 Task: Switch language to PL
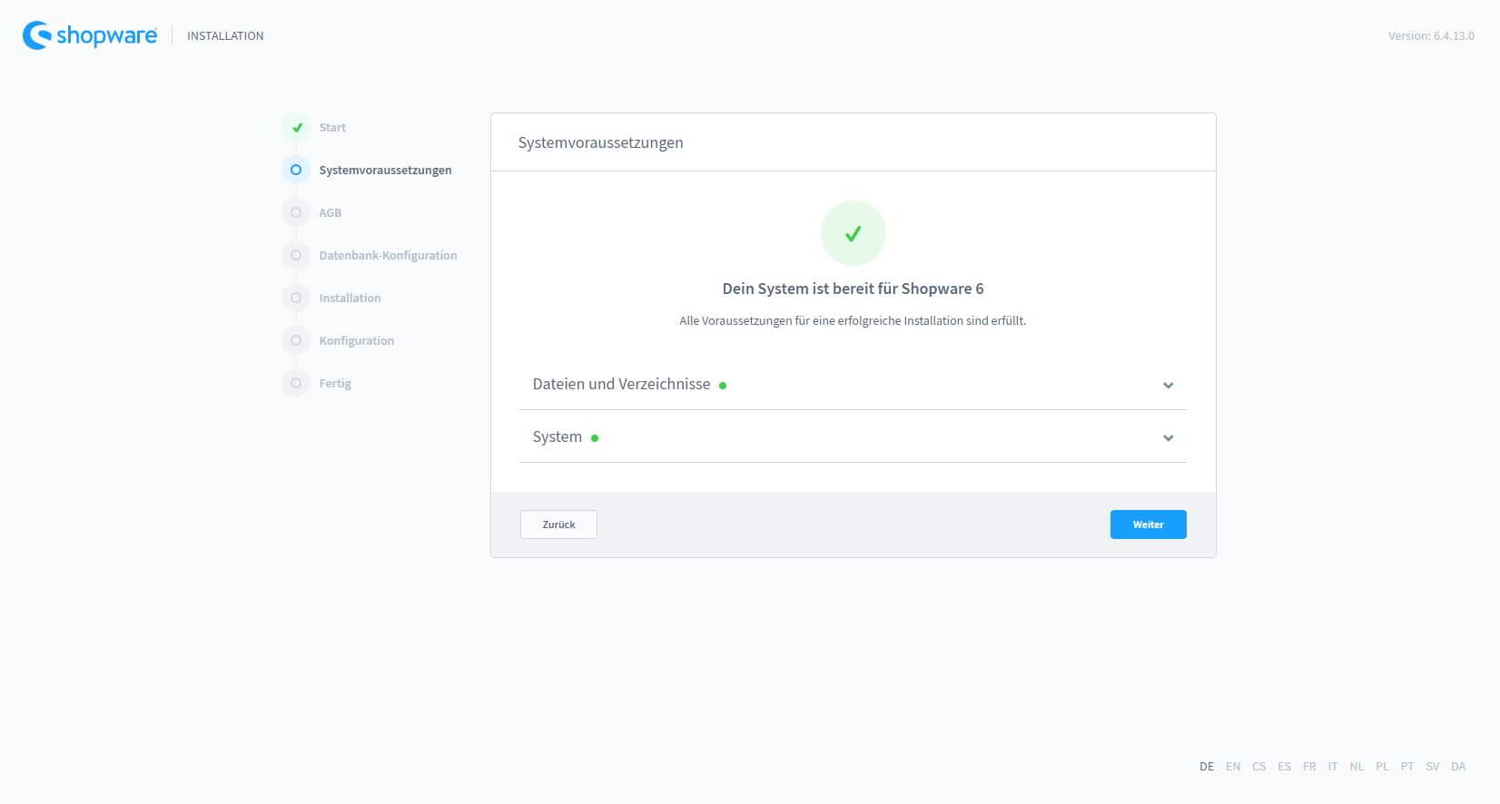coord(1382,767)
